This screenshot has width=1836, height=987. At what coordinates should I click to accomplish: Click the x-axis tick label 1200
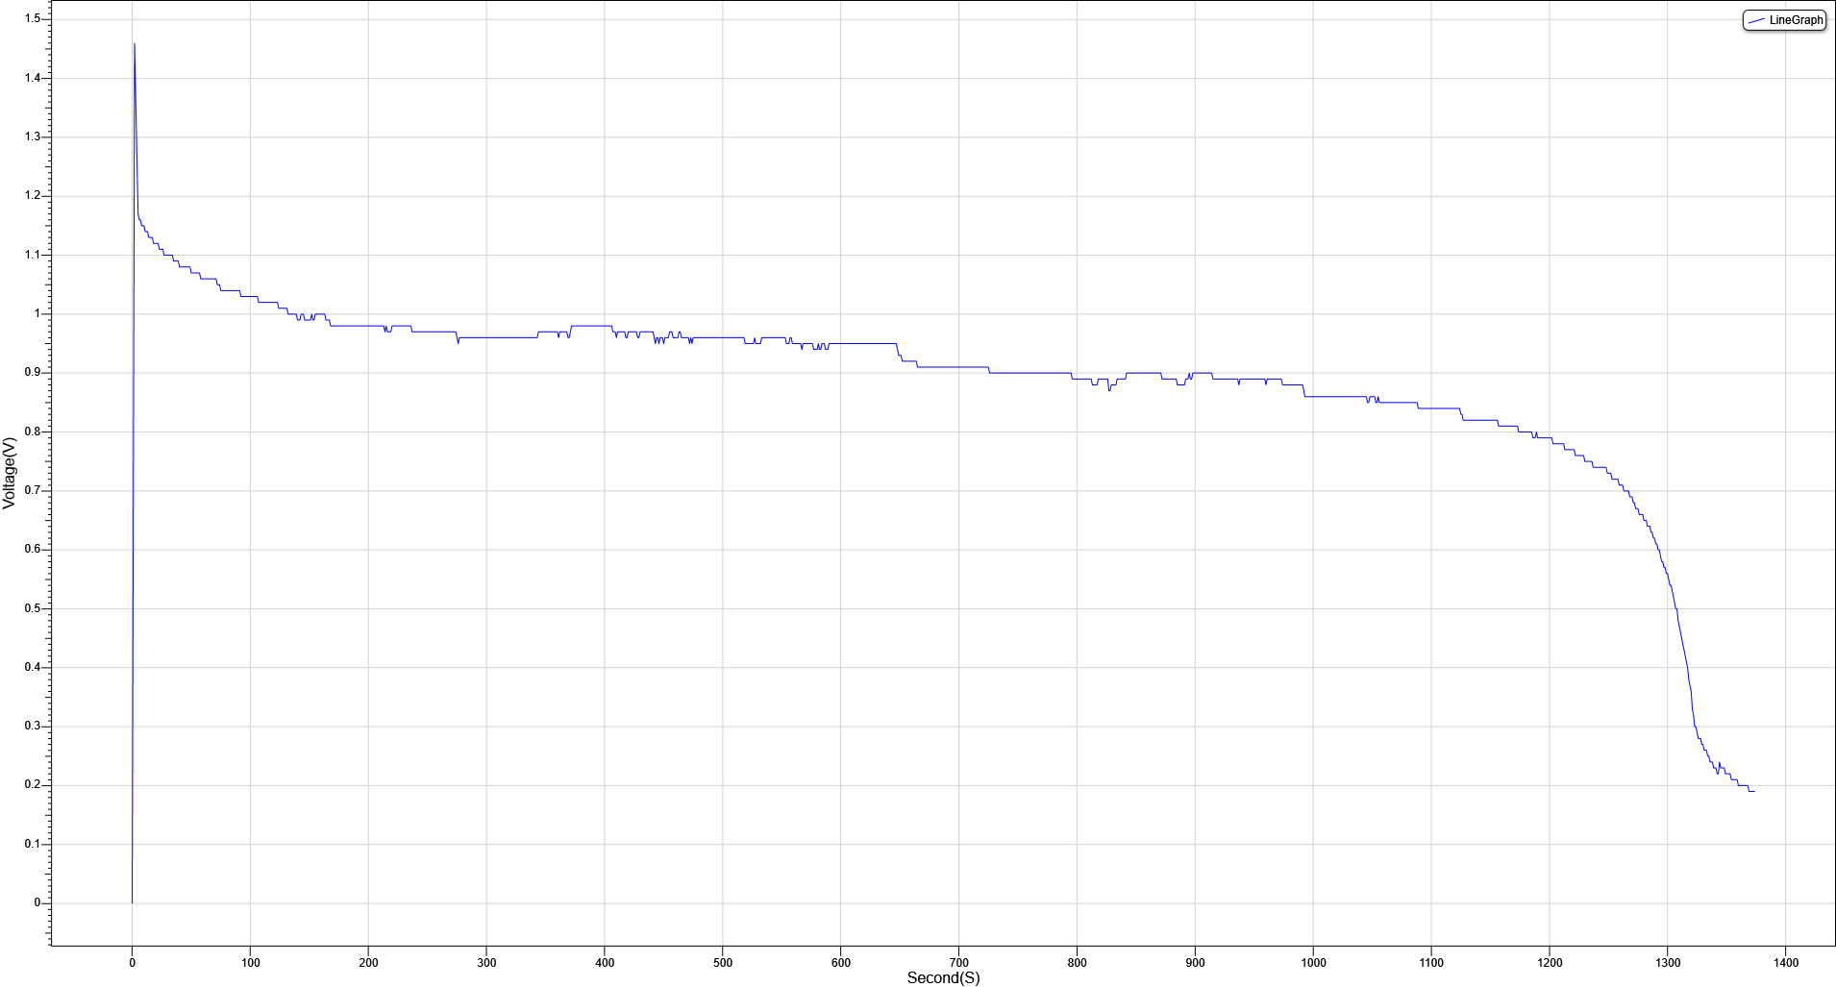tap(1550, 962)
